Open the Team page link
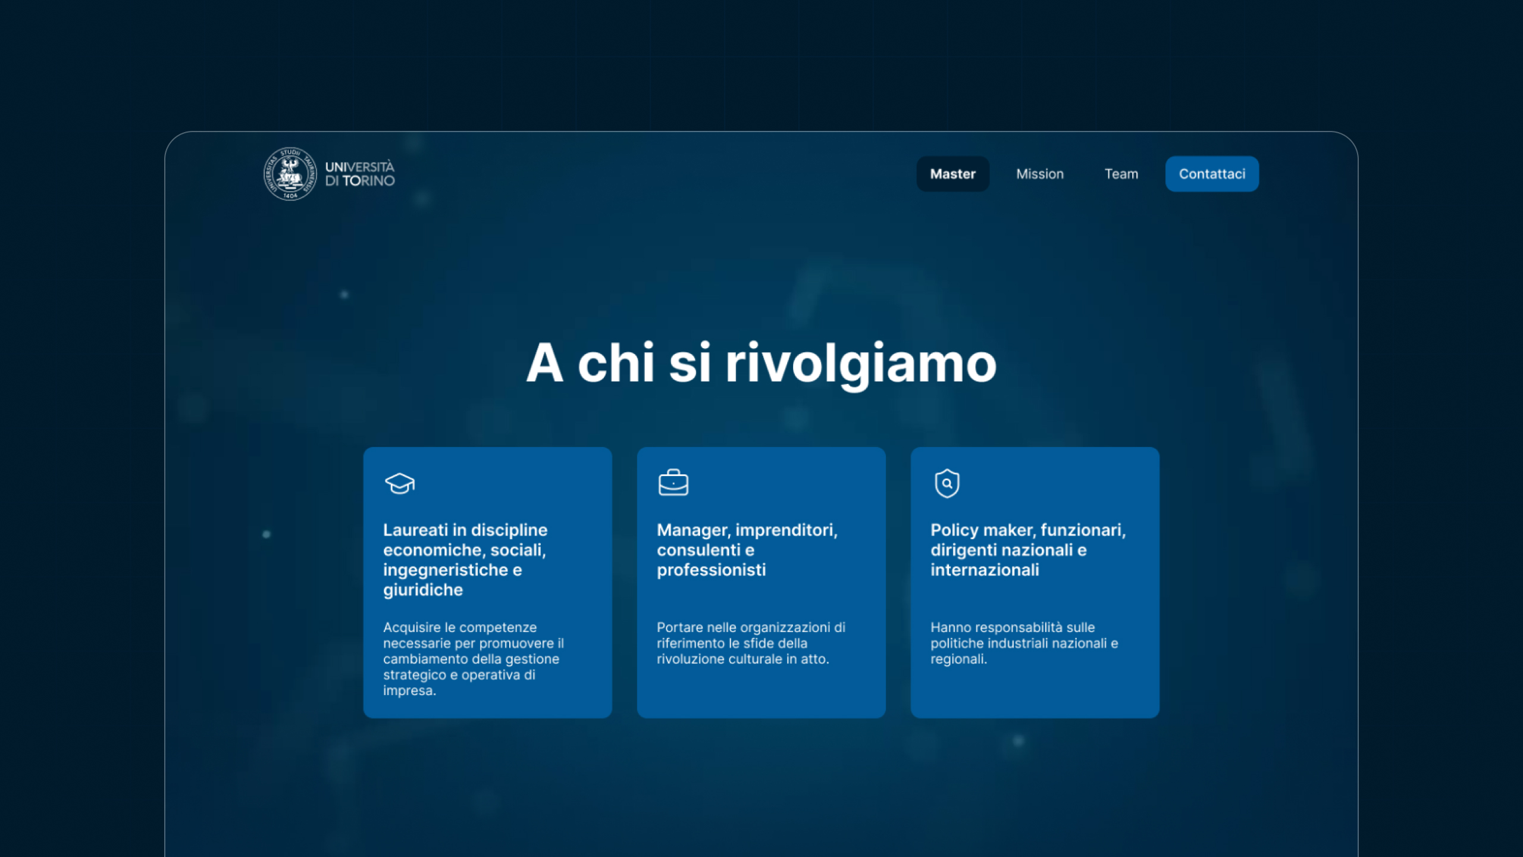 [1121, 174]
